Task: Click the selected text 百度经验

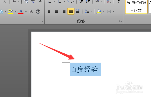Action: (84, 69)
